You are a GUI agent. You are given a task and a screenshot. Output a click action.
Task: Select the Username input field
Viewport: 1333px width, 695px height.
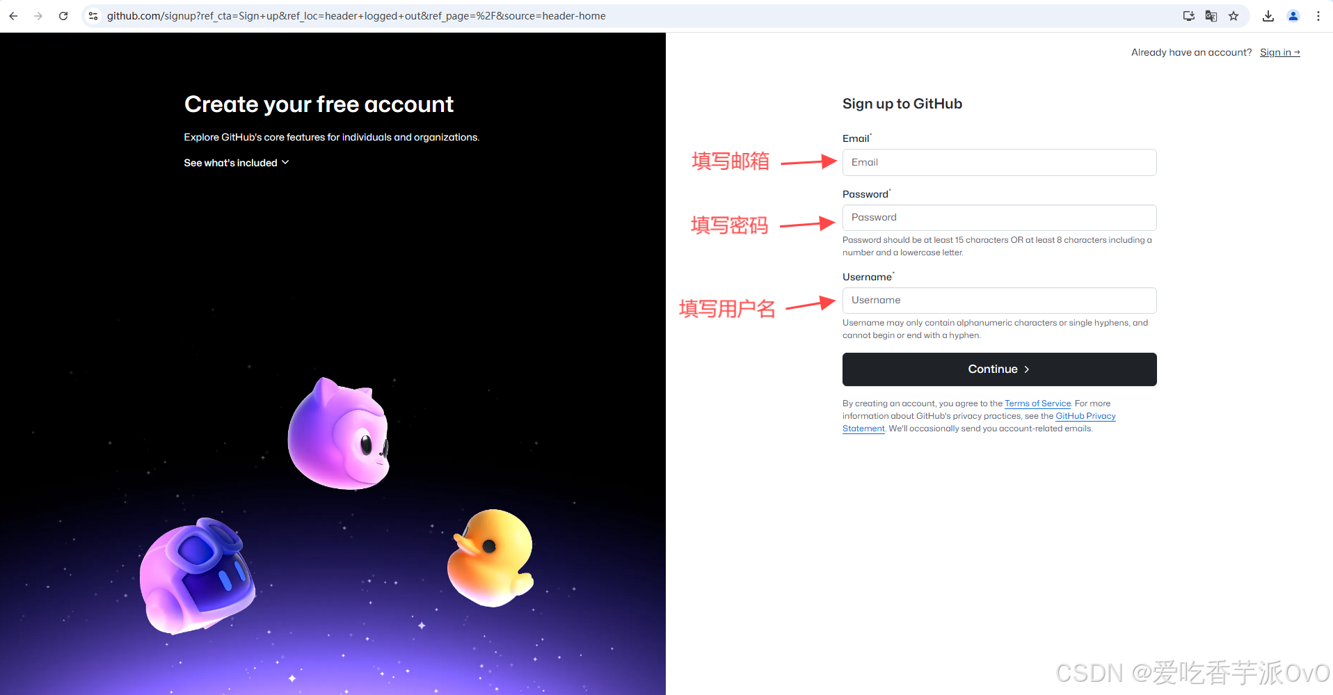pyautogui.click(x=999, y=301)
